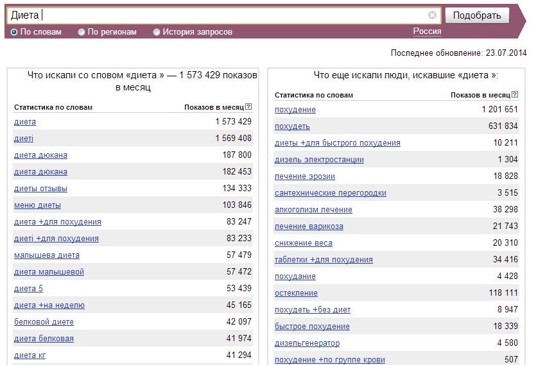Open the 'малышева диета' link
This screenshot has height=365, width=536.
(x=46, y=255)
